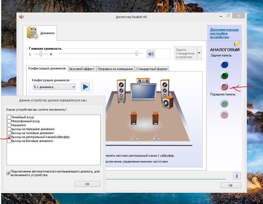Select the Конфигурация динамиков tab

coord(47,68)
